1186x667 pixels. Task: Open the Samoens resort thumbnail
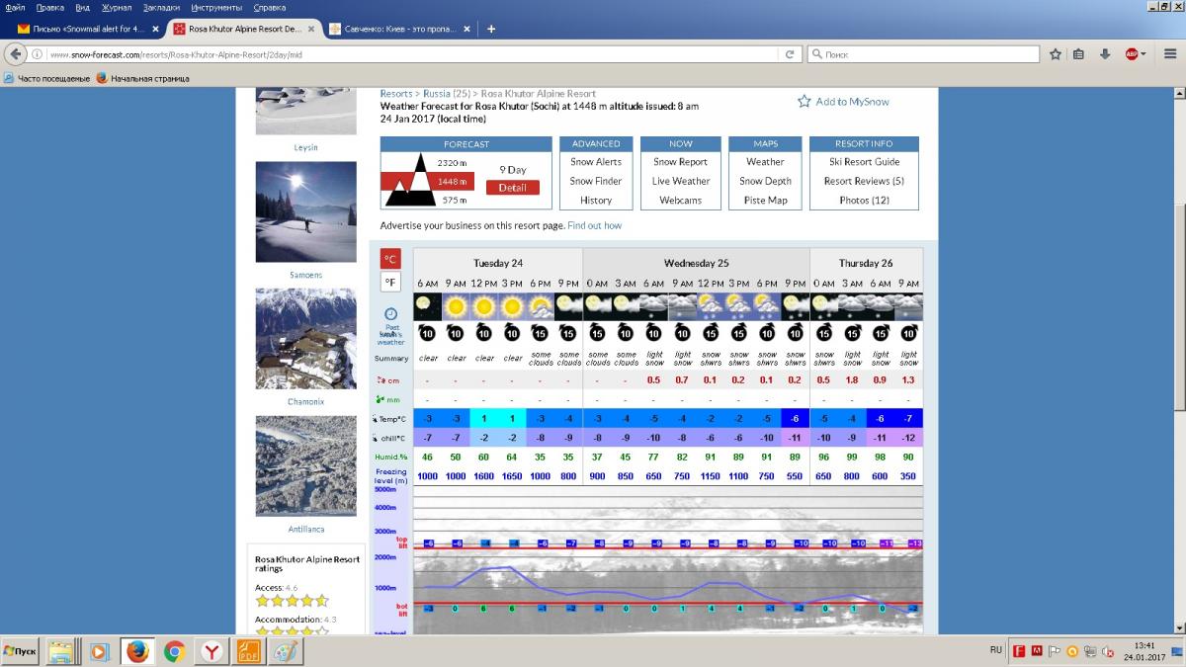pyautogui.click(x=306, y=211)
